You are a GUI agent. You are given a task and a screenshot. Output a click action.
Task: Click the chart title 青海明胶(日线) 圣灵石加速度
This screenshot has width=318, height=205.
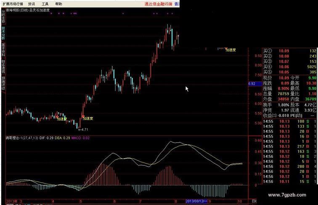(28, 10)
